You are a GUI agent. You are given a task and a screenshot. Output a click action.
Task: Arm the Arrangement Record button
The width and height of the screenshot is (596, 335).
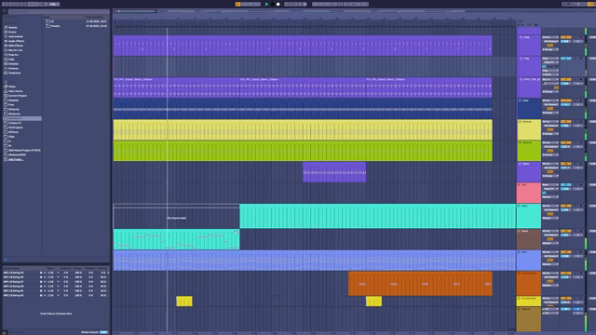(278, 4)
